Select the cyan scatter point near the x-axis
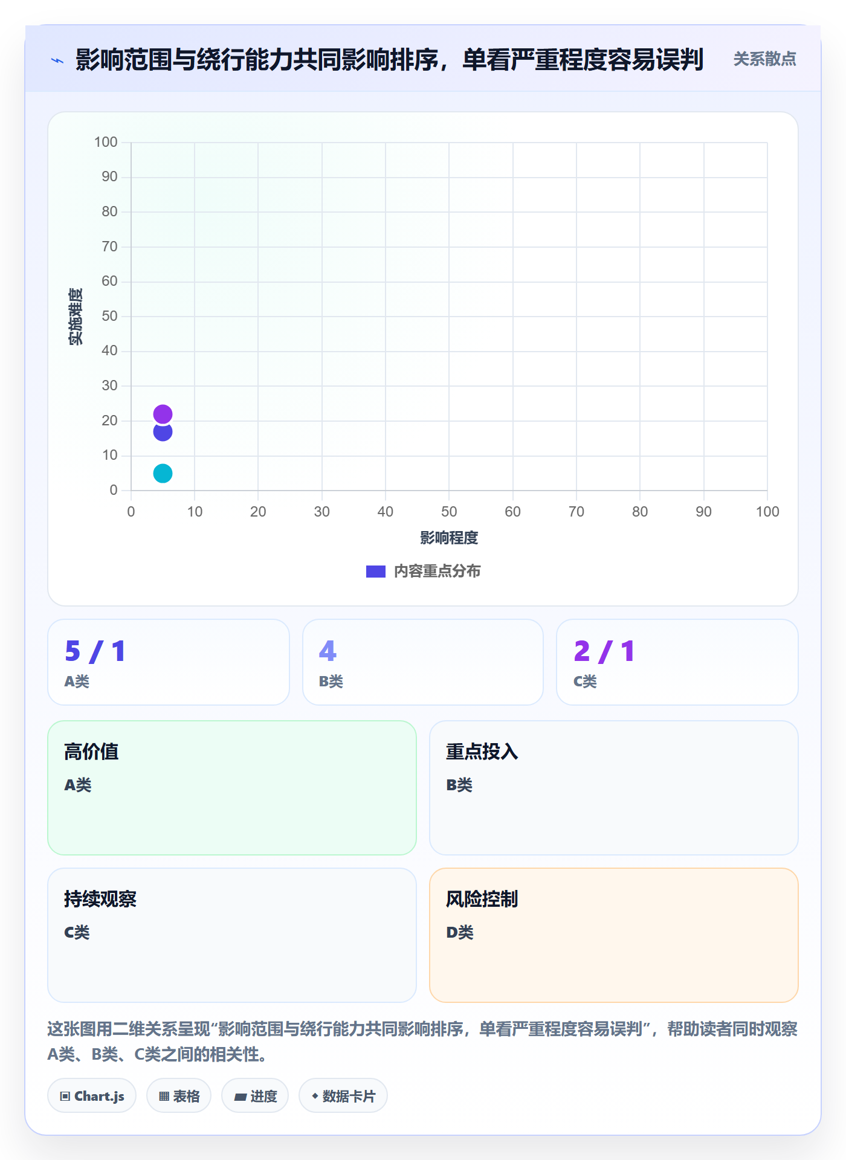Screen dimensions: 846x1160 click(x=163, y=473)
